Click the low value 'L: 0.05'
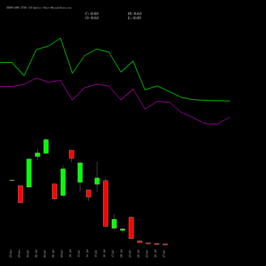The image size is (266, 266). (135, 18)
